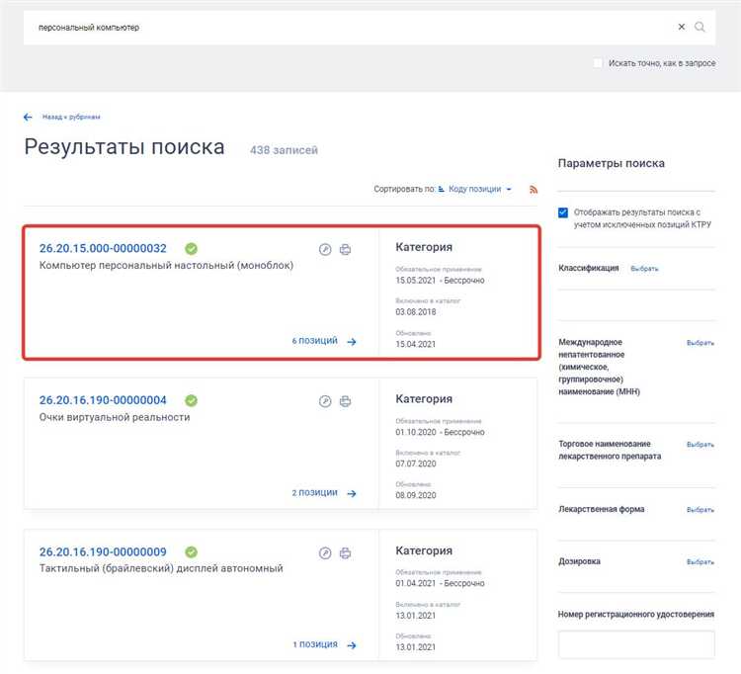Open '6 позиций' link
741x674 pixels.
[x=315, y=341]
